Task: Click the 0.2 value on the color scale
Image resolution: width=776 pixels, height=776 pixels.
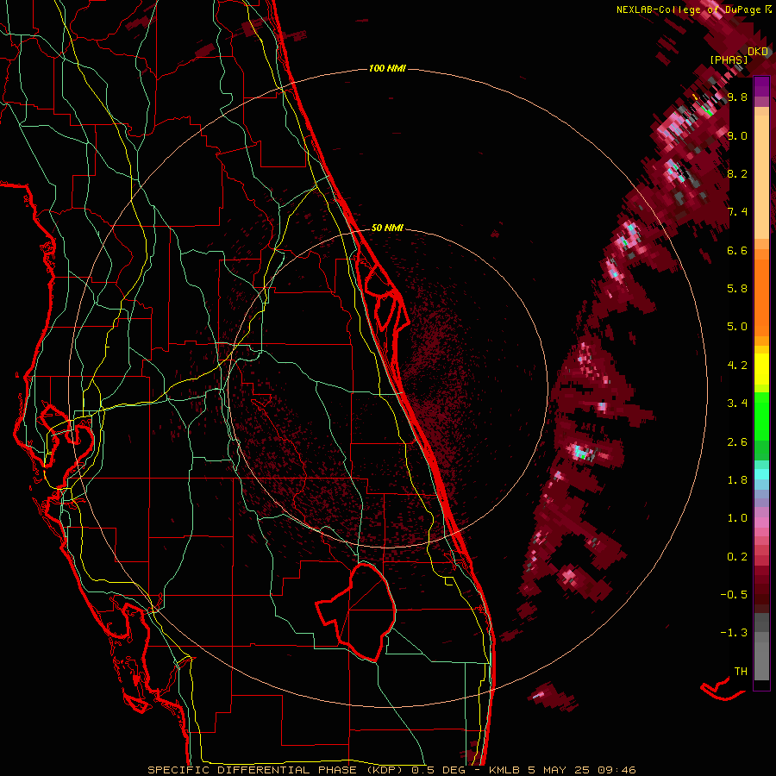Action: [x=737, y=557]
